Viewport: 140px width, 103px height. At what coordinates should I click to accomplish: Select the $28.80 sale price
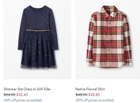[x=94, y=95]
